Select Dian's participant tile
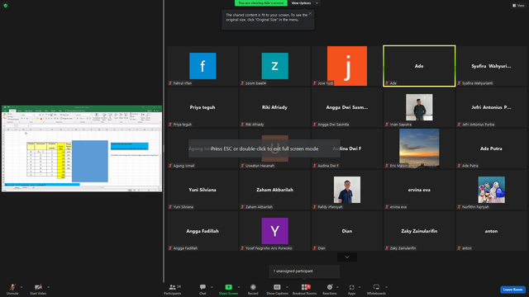Viewport: 529px width, 297px height. tap(347, 231)
